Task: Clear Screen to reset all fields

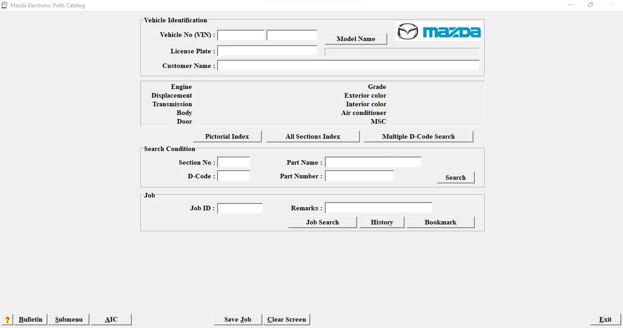Action: coord(286,320)
